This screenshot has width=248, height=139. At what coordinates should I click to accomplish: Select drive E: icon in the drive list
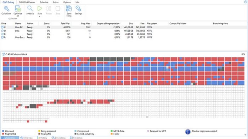pos(2,34)
